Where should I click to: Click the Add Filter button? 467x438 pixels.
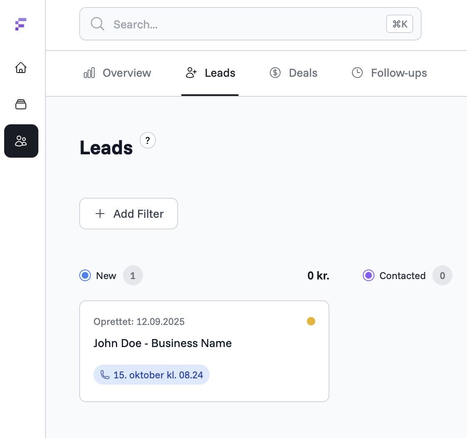(128, 214)
